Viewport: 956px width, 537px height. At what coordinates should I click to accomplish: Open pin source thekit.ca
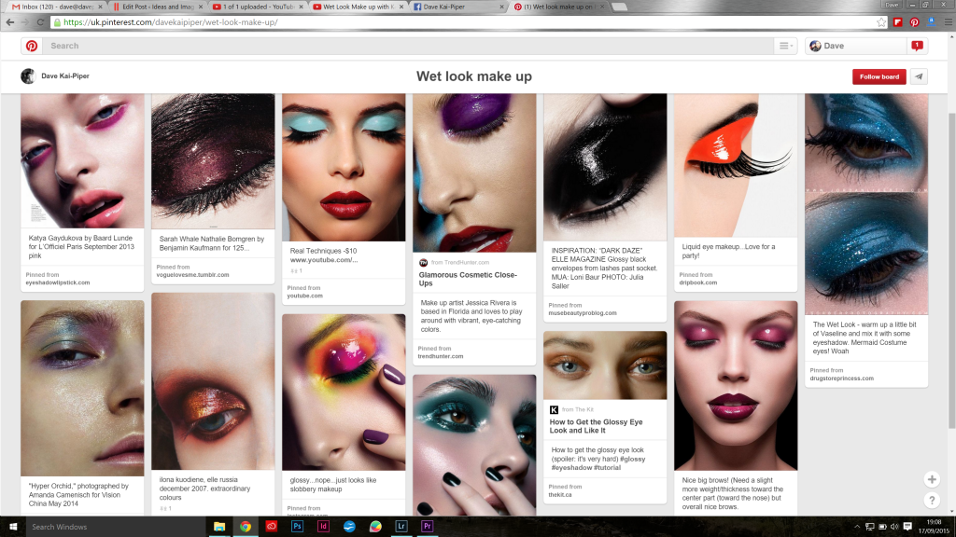pyautogui.click(x=560, y=495)
